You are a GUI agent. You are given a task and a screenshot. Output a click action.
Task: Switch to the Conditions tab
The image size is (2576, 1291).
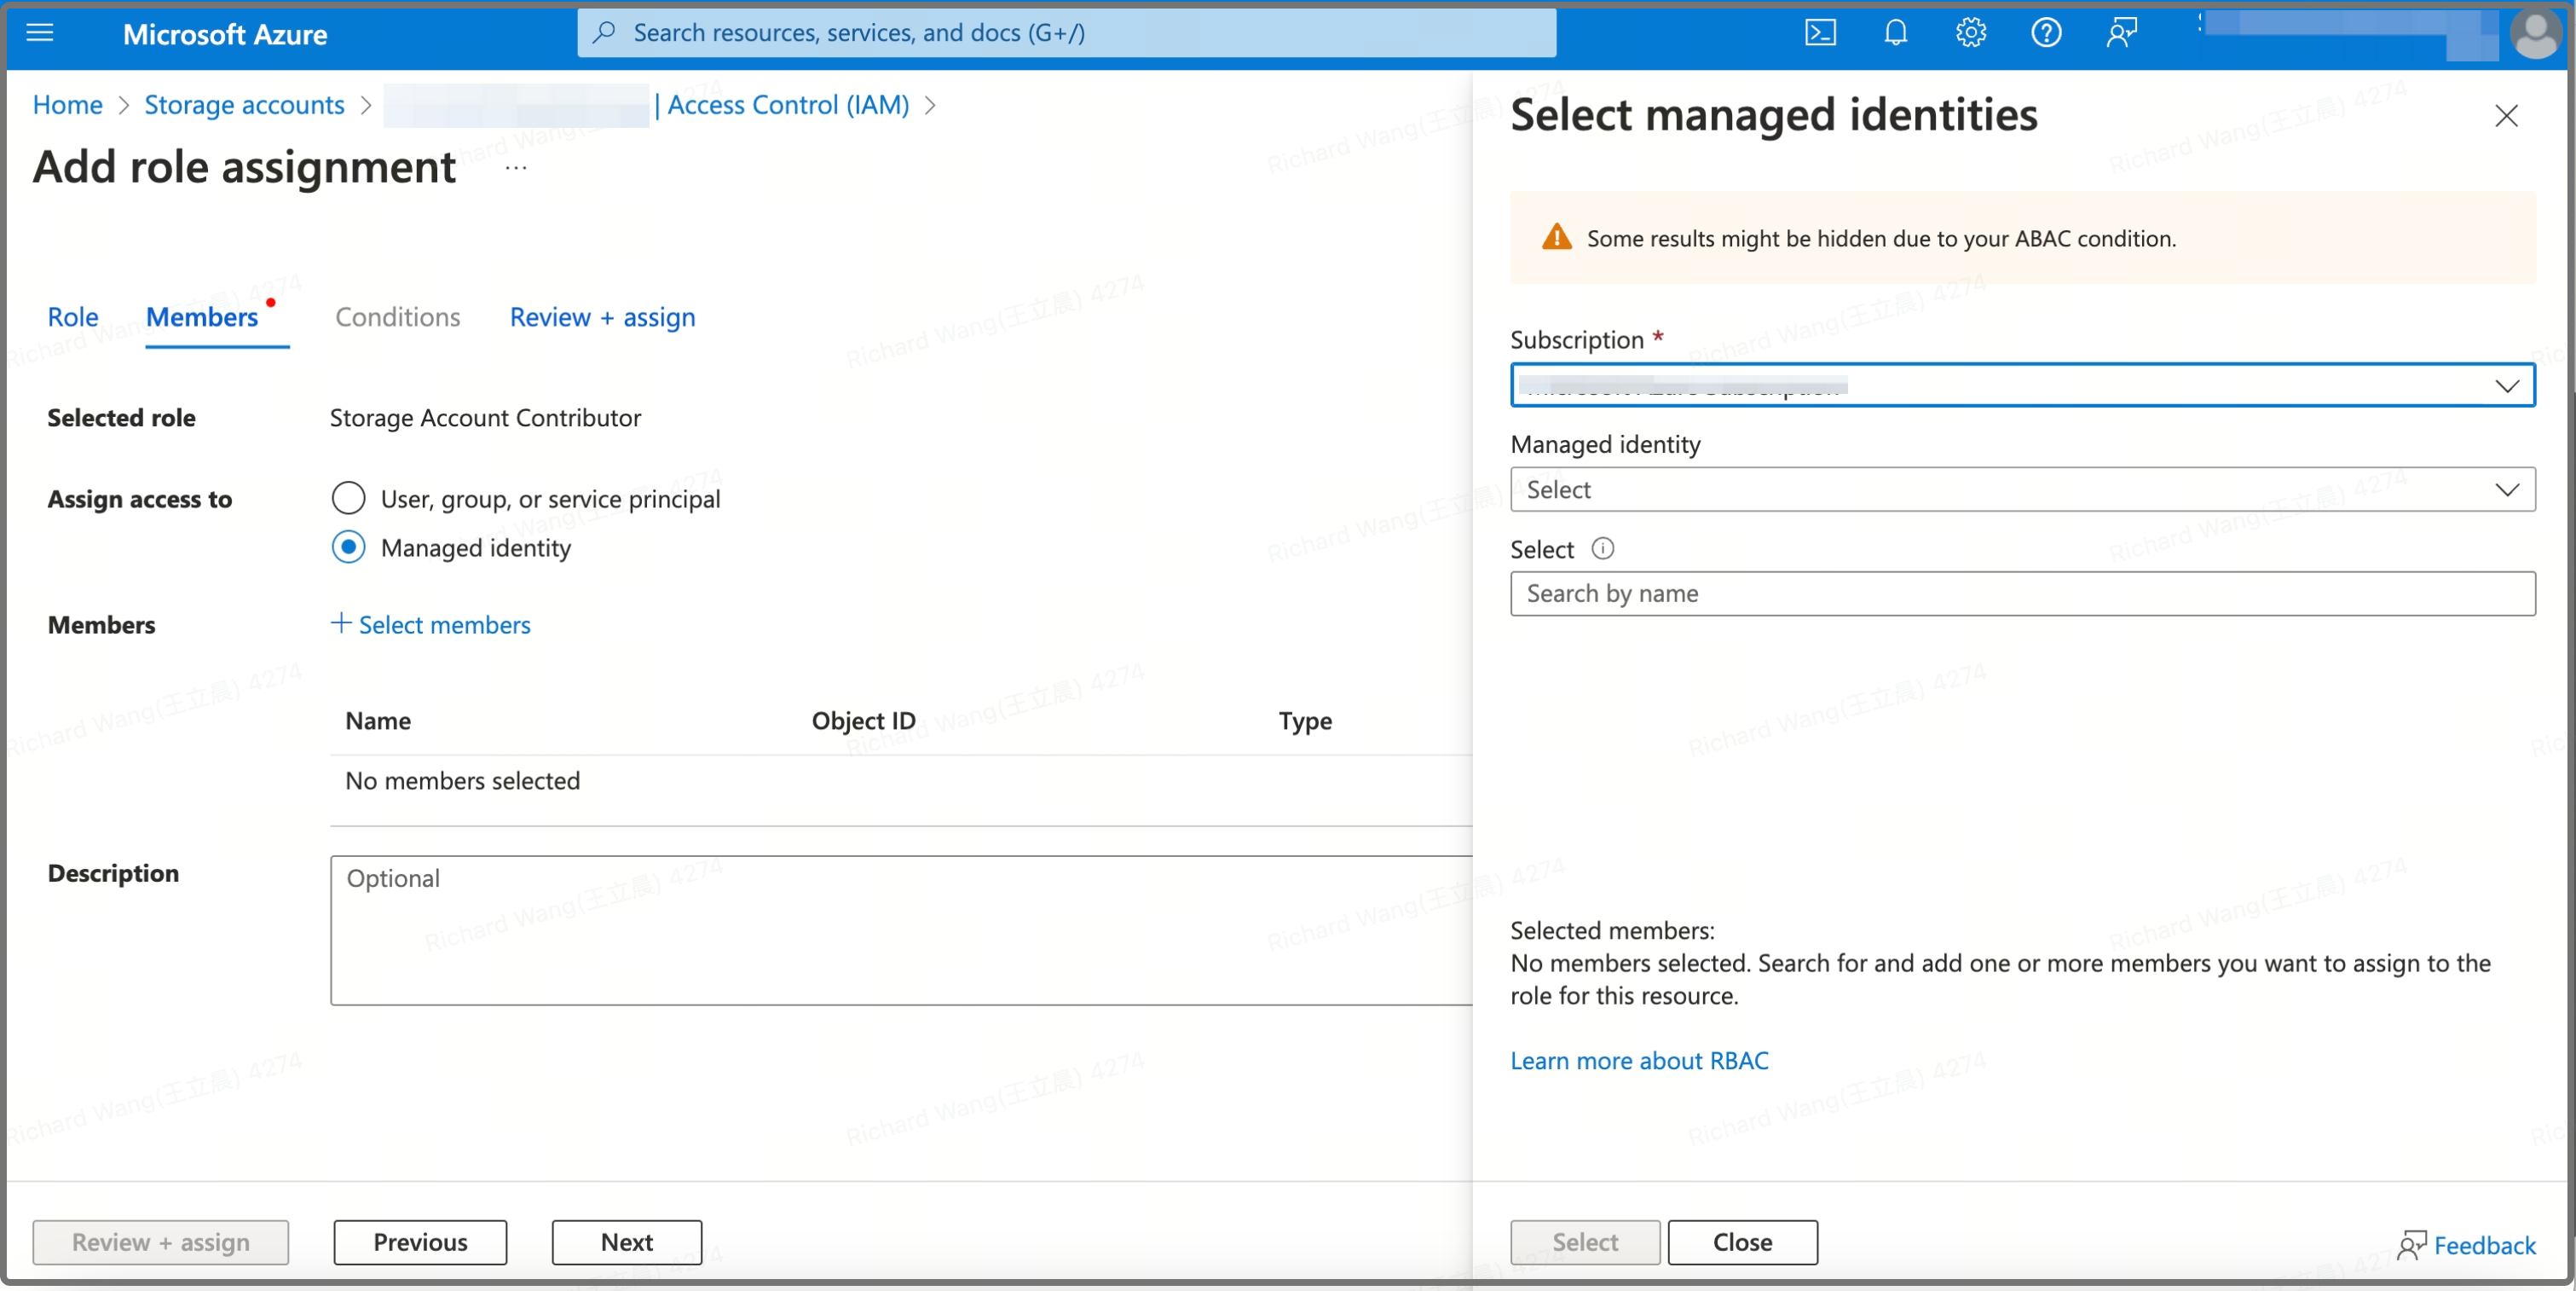click(x=396, y=316)
